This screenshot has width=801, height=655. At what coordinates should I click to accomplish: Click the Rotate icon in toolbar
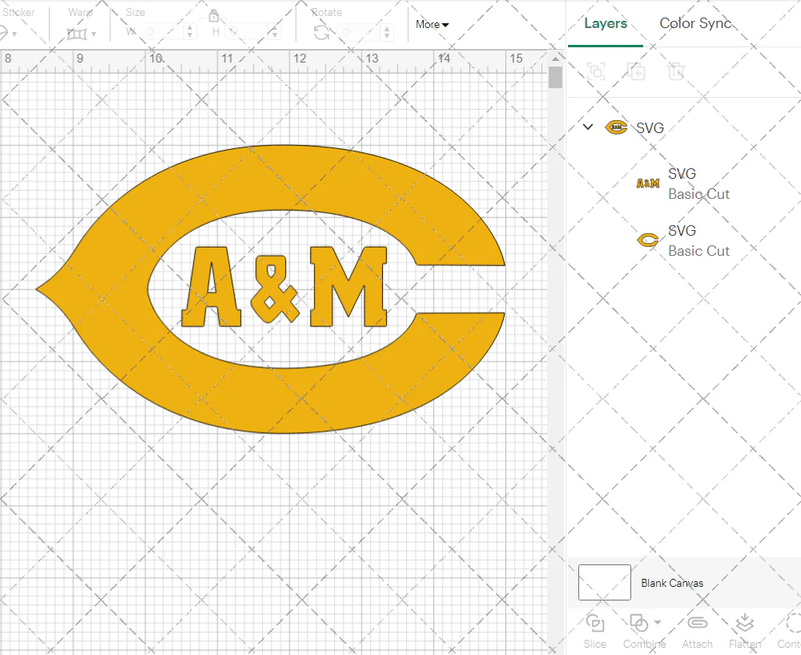[x=321, y=32]
